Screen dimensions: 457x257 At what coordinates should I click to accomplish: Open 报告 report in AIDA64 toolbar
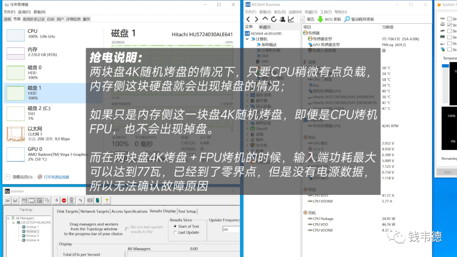pos(307,19)
